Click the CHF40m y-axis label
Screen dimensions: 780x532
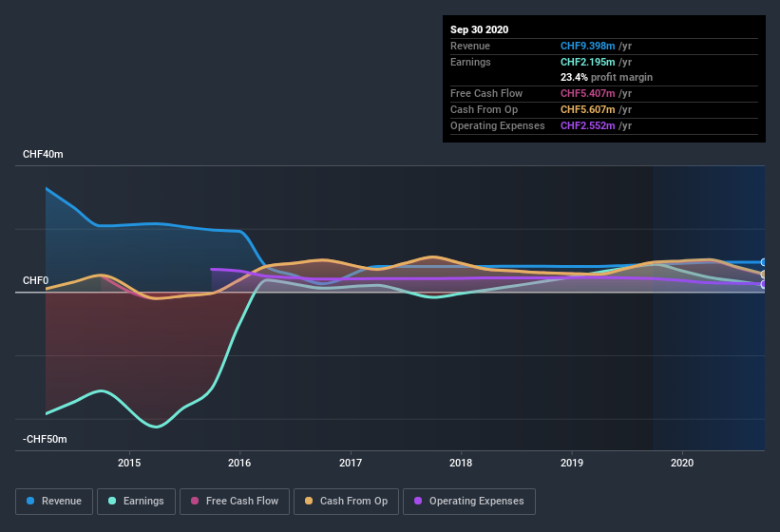(43, 154)
